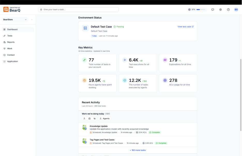This screenshot has width=242, height=156.
Task: Open the View test case link
Action: coord(185,27)
